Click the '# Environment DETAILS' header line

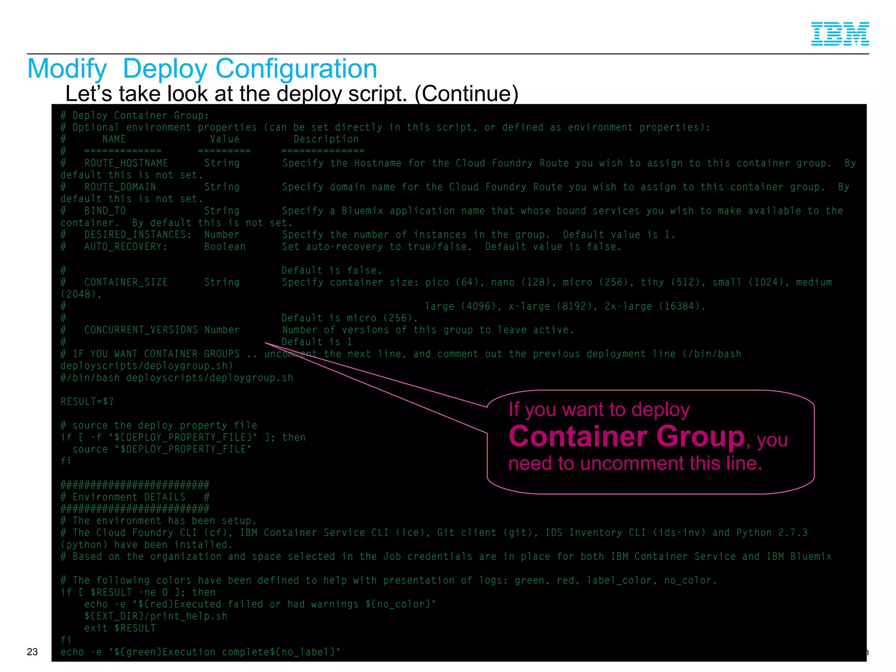tap(135, 497)
